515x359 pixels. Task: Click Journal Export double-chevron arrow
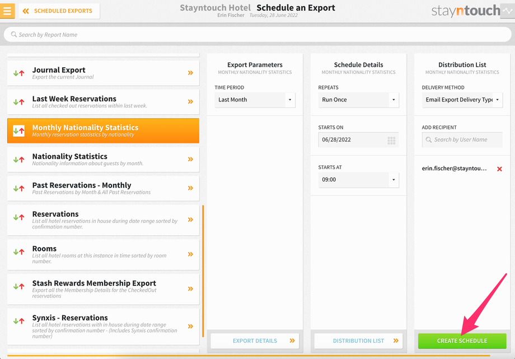(190, 73)
